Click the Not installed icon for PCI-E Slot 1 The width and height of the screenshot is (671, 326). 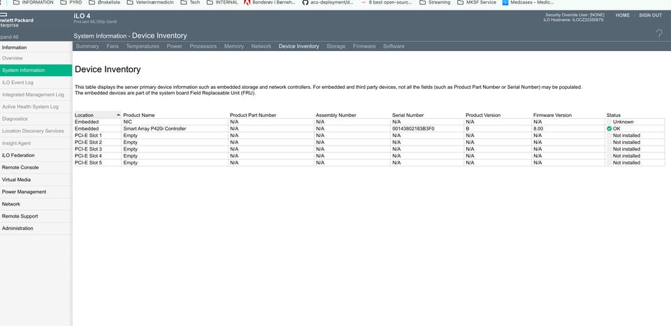(x=609, y=136)
